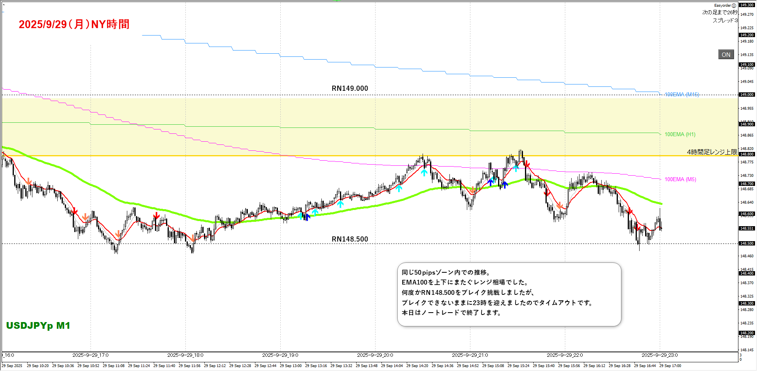Select the 100EMA (M5) magenta label

tap(680, 180)
